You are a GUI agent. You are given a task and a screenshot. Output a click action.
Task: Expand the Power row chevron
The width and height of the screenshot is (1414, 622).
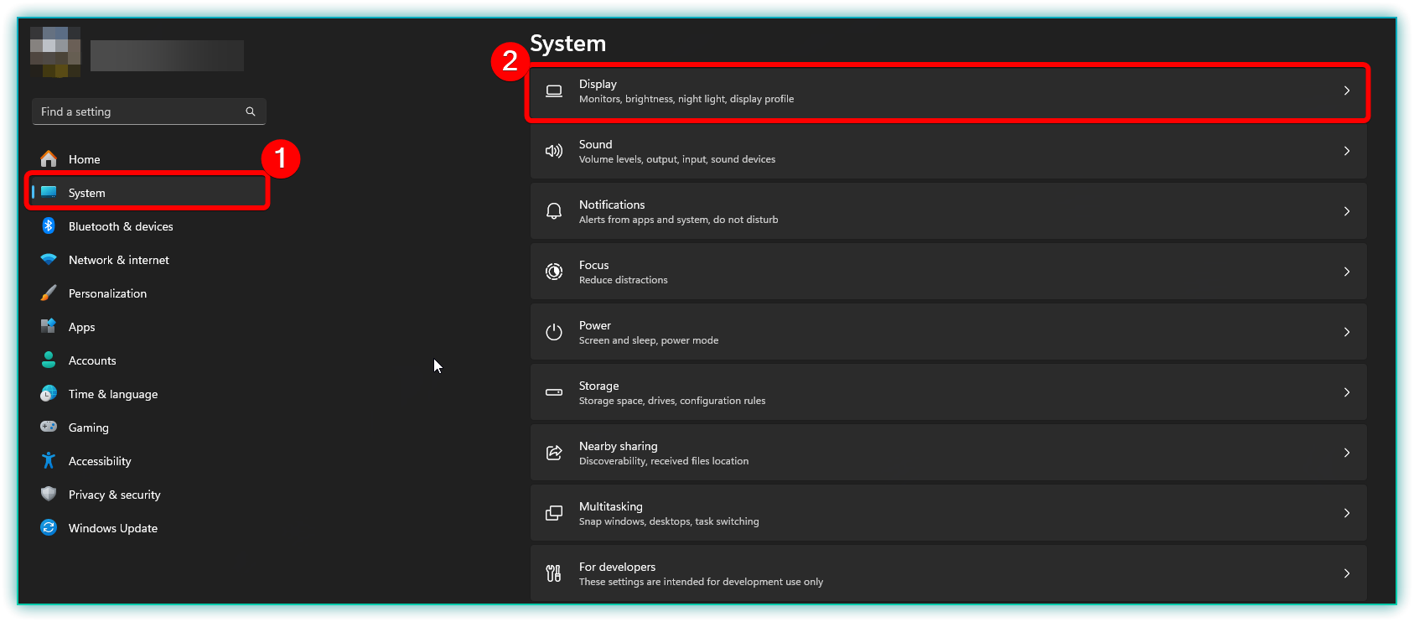[x=1346, y=332]
